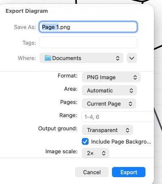This screenshot has width=162, height=184.
Task: Open the Format PNG Image dropdown
Action: tap(111, 77)
